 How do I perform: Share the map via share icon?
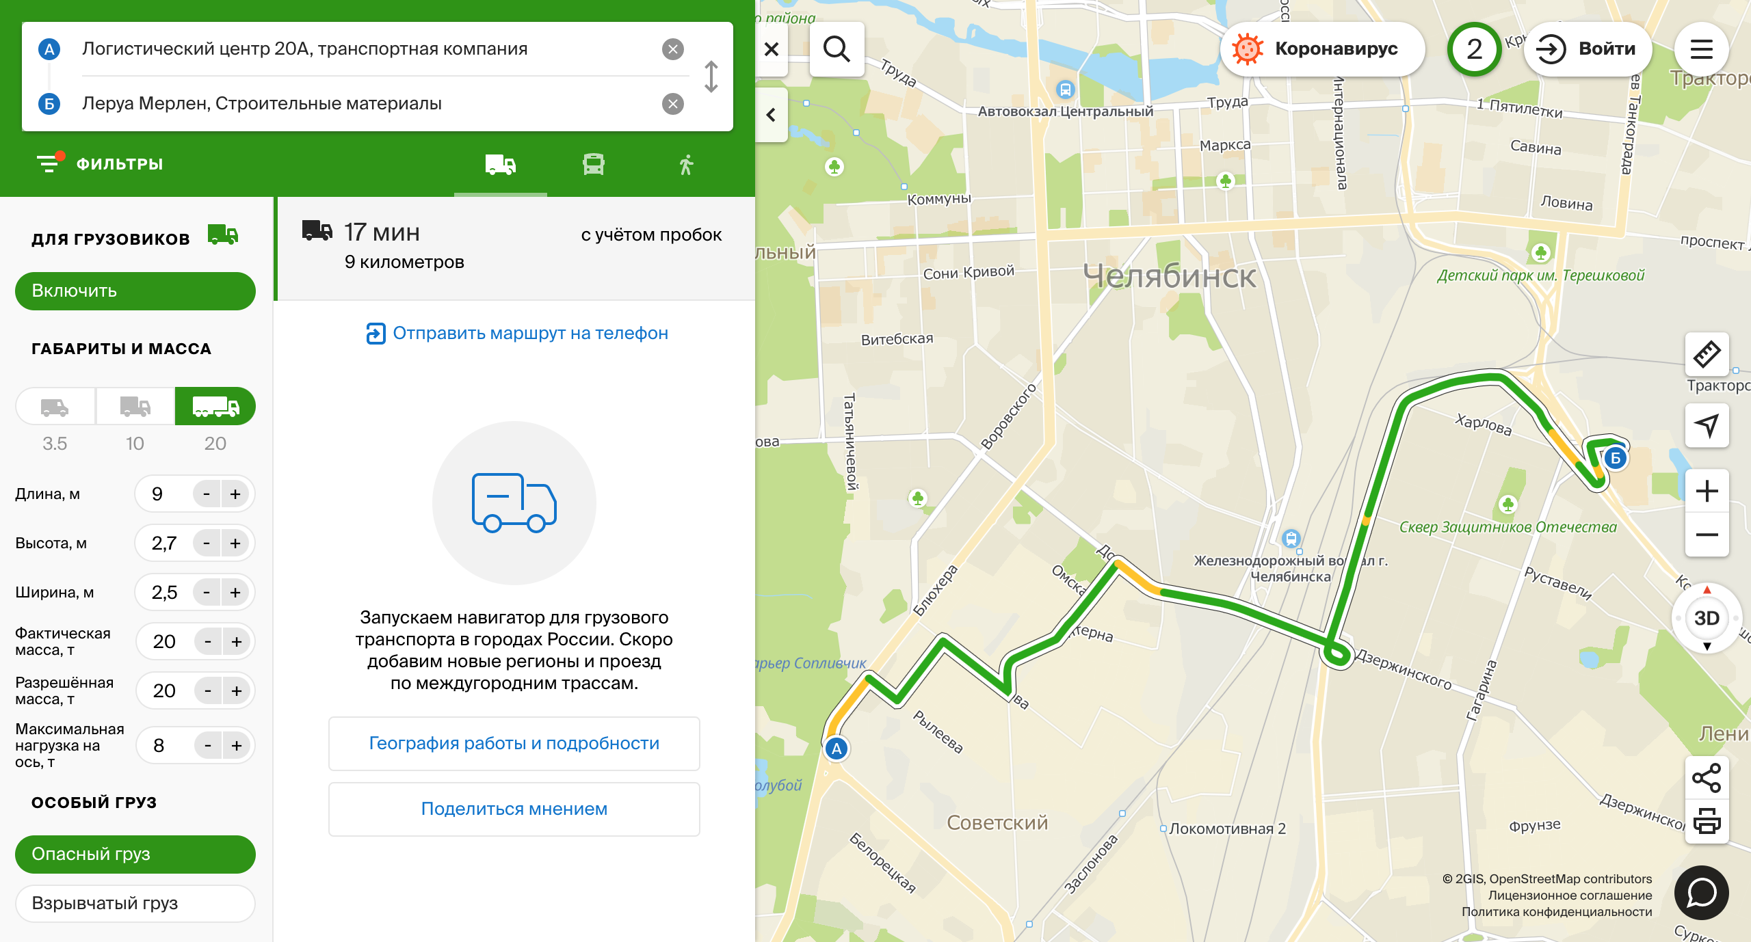tap(1707, 779)
